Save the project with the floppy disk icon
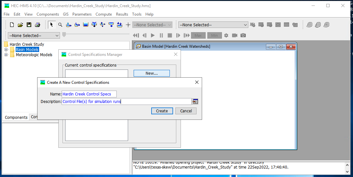Image resolution: width=353 pixels, height=177 pixels. click(29, 25)
